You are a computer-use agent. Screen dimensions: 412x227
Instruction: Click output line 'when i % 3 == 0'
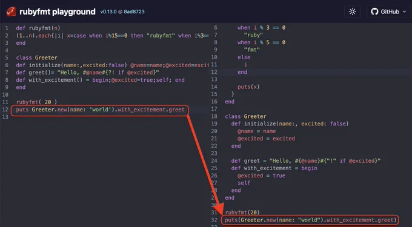[x=261, y=28]
